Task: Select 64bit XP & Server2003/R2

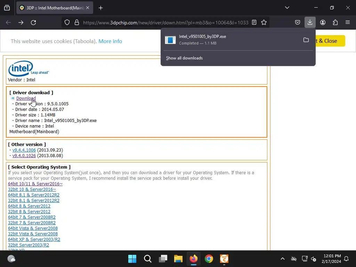Action: [x=34, y=240]
